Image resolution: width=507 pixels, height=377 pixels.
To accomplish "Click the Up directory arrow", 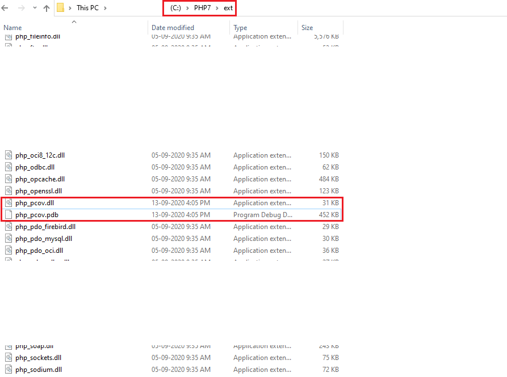I will point(47,9).
